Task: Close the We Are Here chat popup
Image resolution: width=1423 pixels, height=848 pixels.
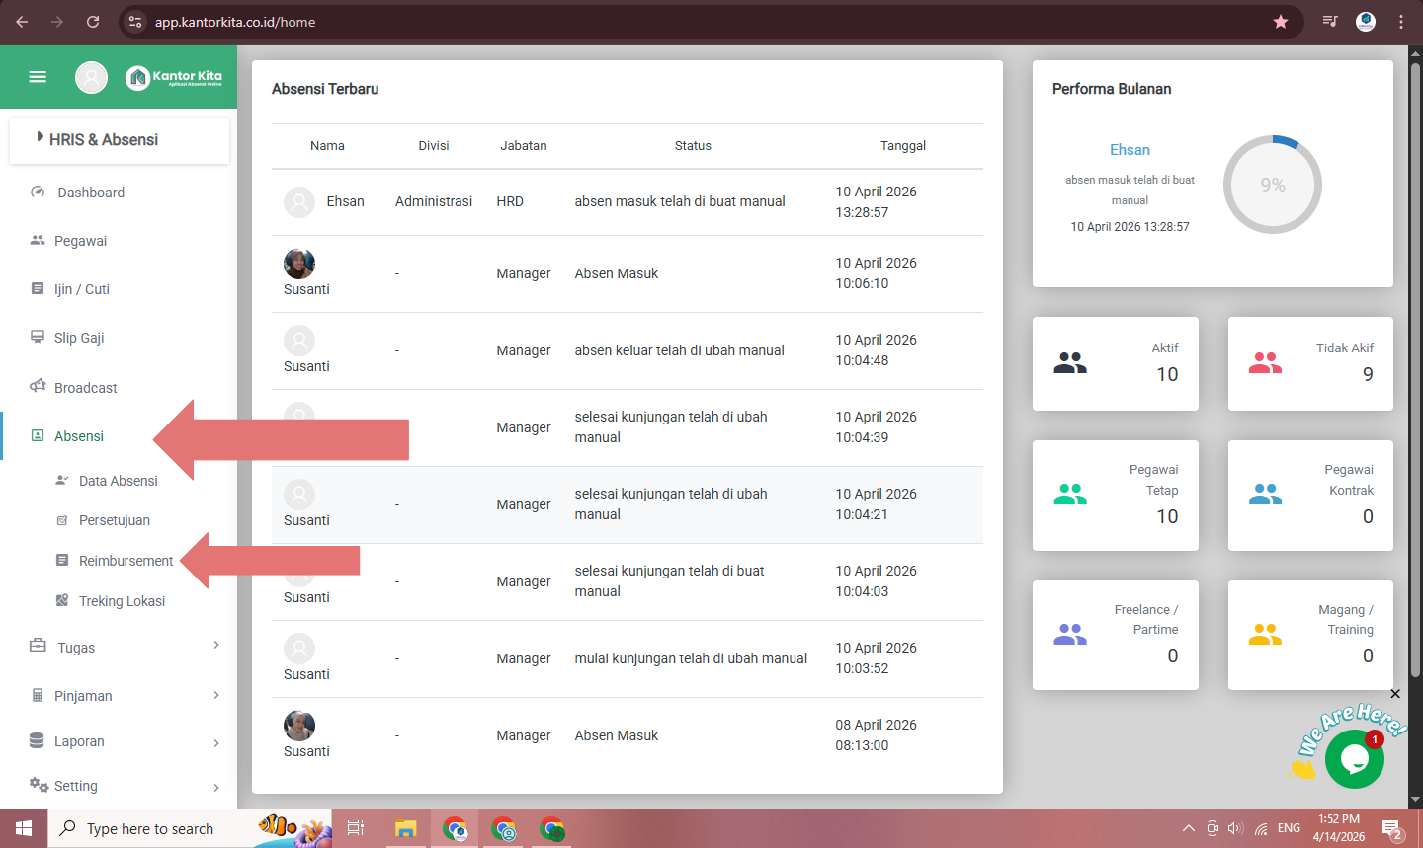Action: click(1395, 694)
